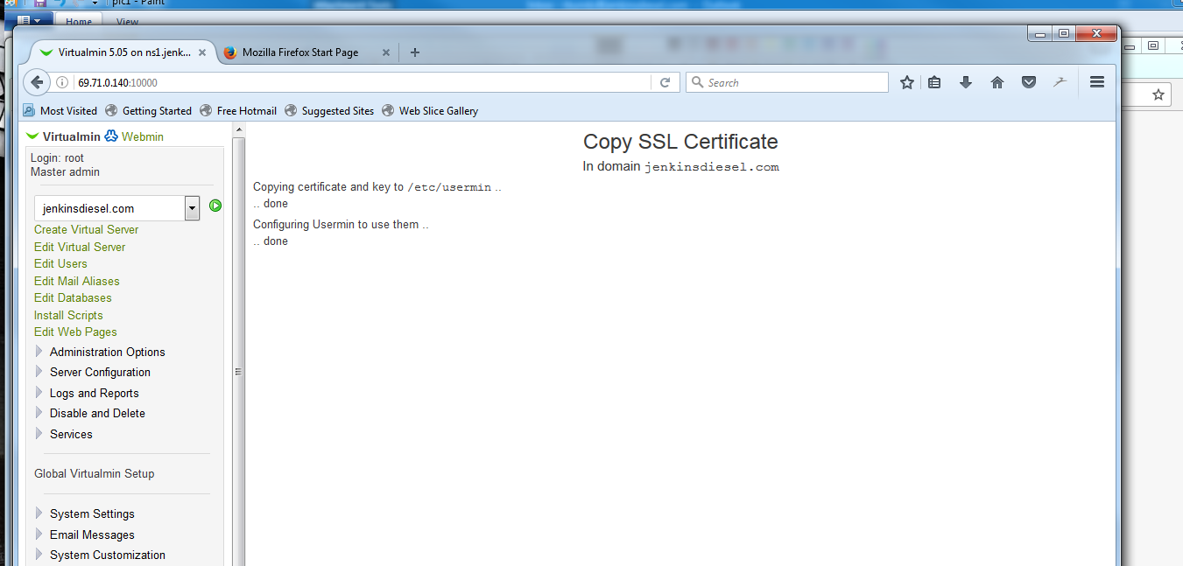Open Most Visited bookmark folder
This screenshot has width=1183, height=566.
click(x=60, y=111)
